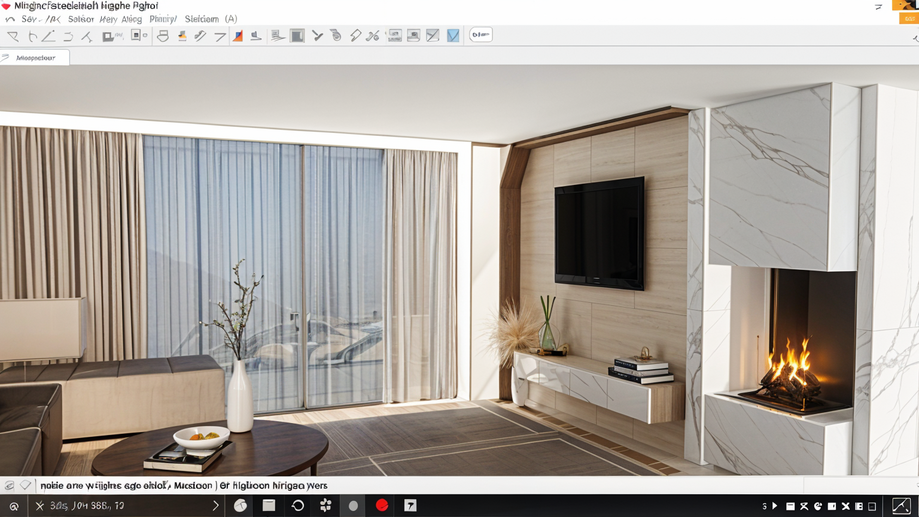Click the arrow select tool in toolbar
Image resolution: width=919 pixels, height=517 pixels.
(x=13, y=36)
